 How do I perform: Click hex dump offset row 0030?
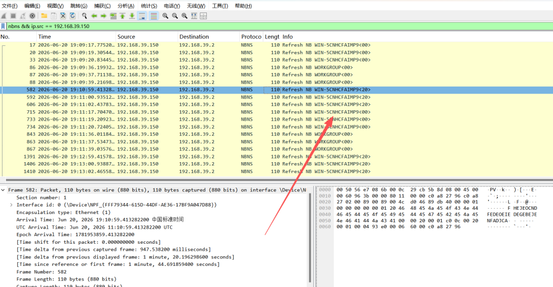click(x=325, y=208)
